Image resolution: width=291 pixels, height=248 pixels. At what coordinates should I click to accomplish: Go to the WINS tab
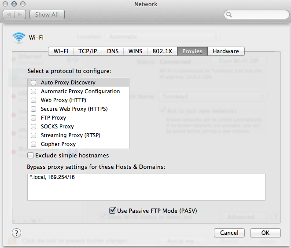point(135,51)
